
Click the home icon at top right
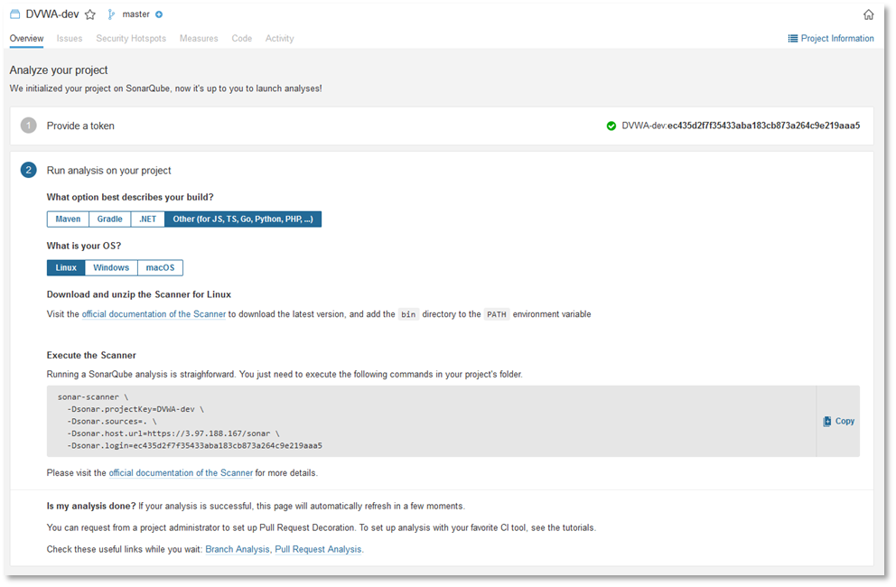[868, 14]
